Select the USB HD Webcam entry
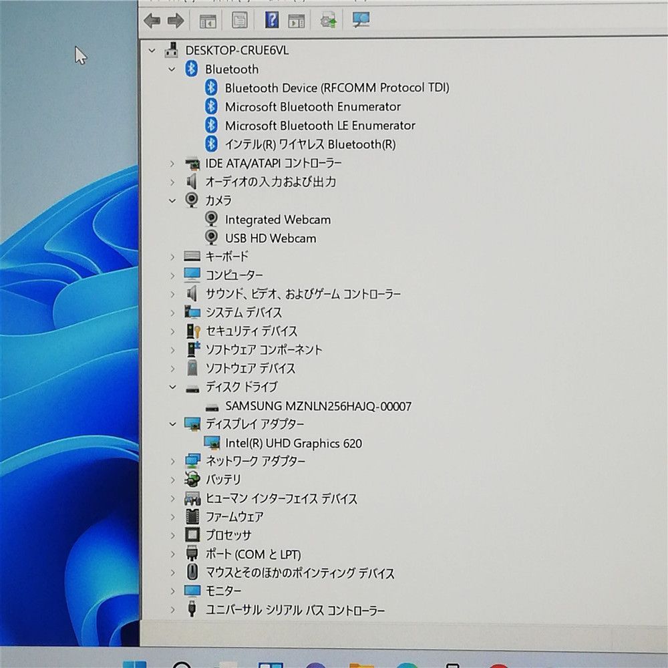668x668 pixels. coord(271,238)
